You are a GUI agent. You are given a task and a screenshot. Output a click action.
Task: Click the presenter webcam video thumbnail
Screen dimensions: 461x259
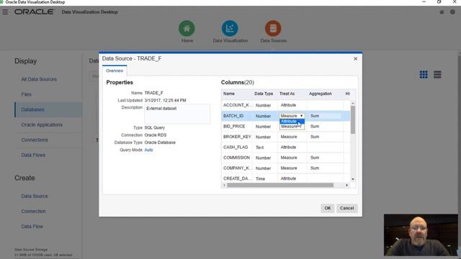pyautogui.click(x=421, y=235)
